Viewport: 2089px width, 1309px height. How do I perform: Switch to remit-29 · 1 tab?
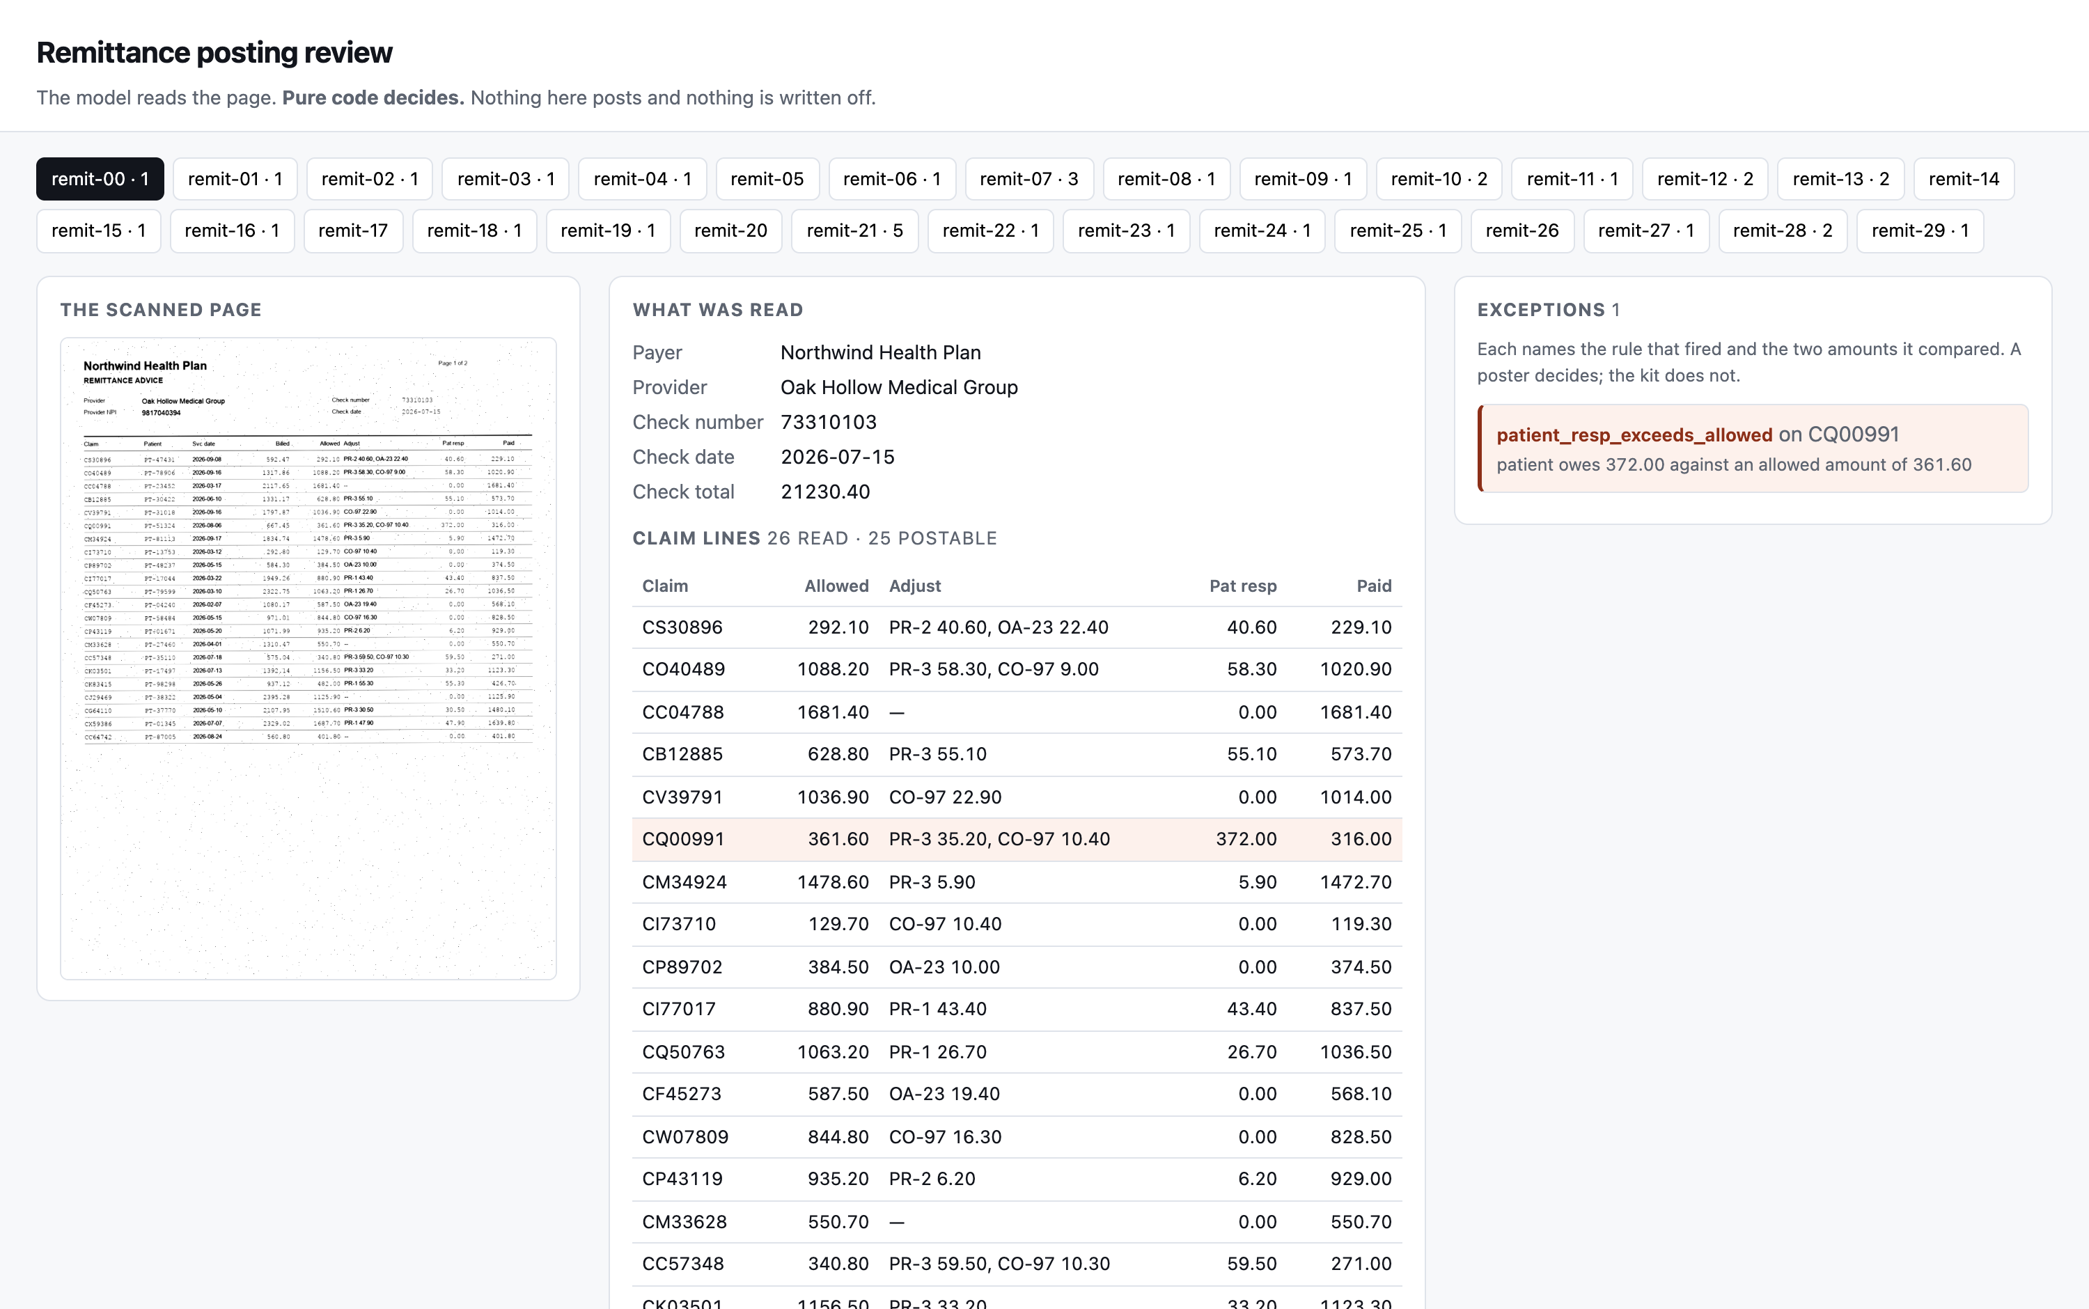[x=1920, y=231]
